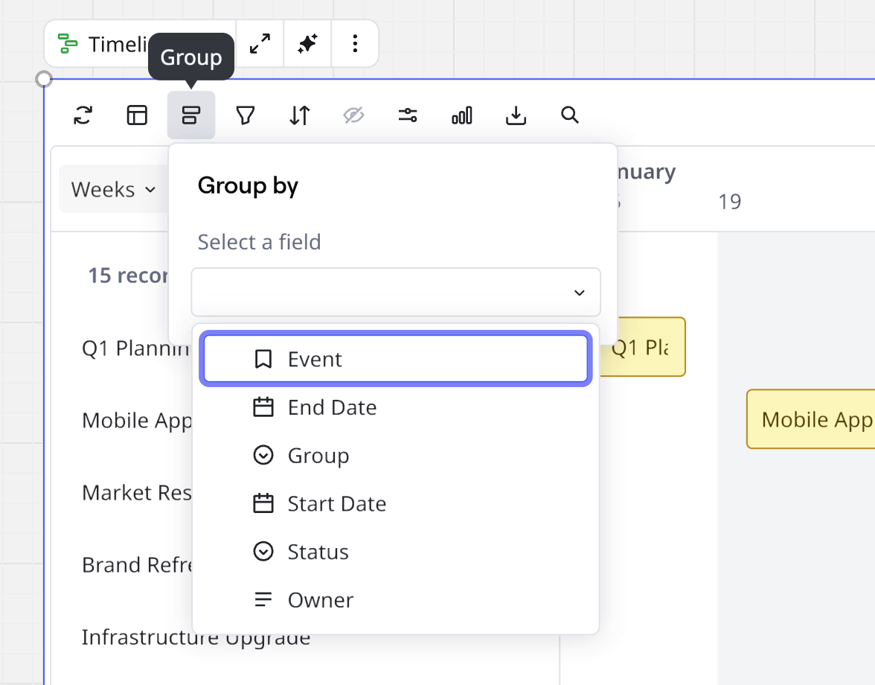This screenshot has height=685, width=875.
Task: Click the AI sparkle icon
Action: (307, 44)
